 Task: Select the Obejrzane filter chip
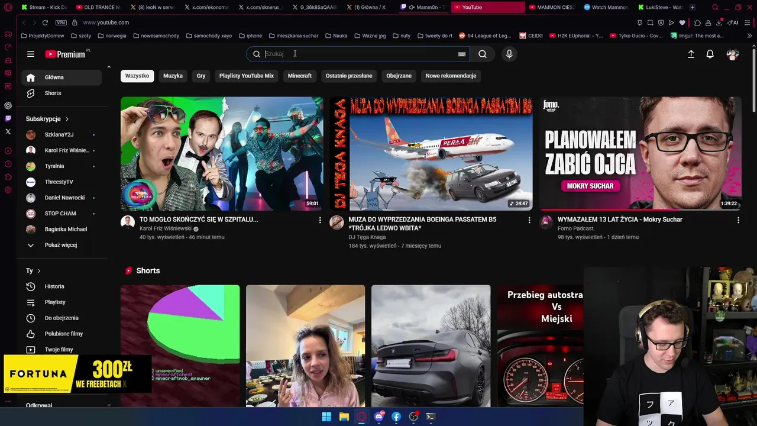pyautogui.click(x=399, y=76)
